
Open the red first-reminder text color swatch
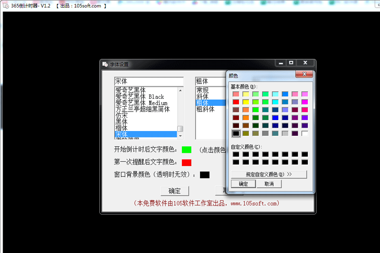(x=186, y=162)
